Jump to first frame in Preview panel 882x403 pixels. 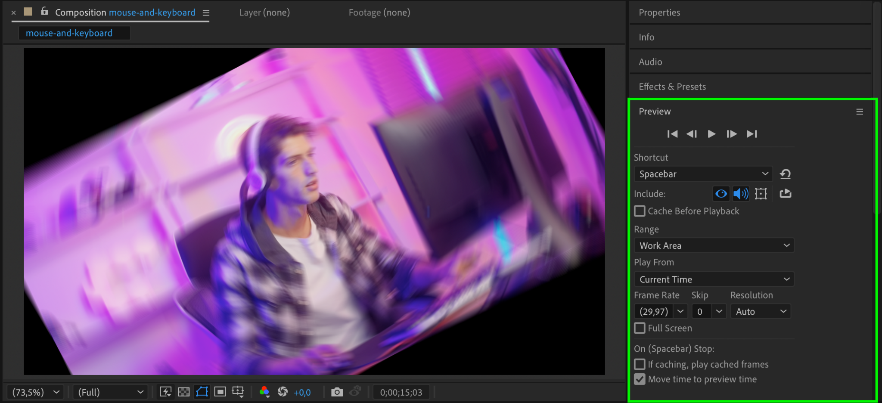[672, 134]
